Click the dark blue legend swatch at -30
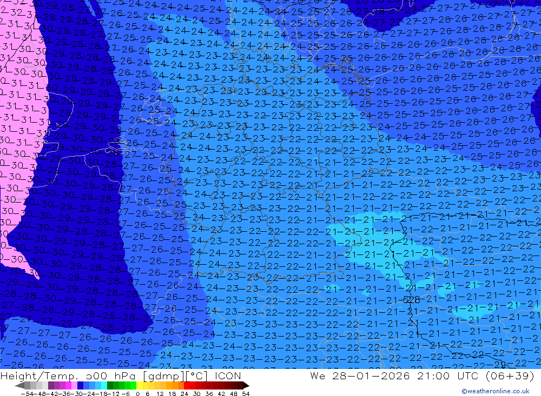The width and height of the screenshot is (541, 396). pyautogui.click(x=80, y=385)
